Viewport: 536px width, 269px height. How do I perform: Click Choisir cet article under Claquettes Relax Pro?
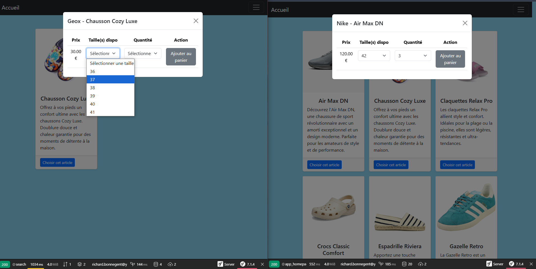(458, 165)
